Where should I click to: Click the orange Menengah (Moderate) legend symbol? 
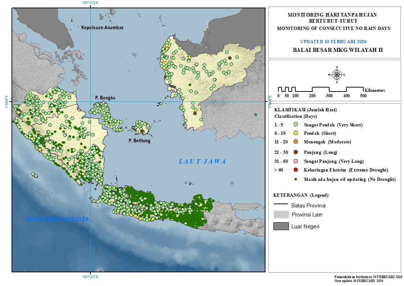296,142
